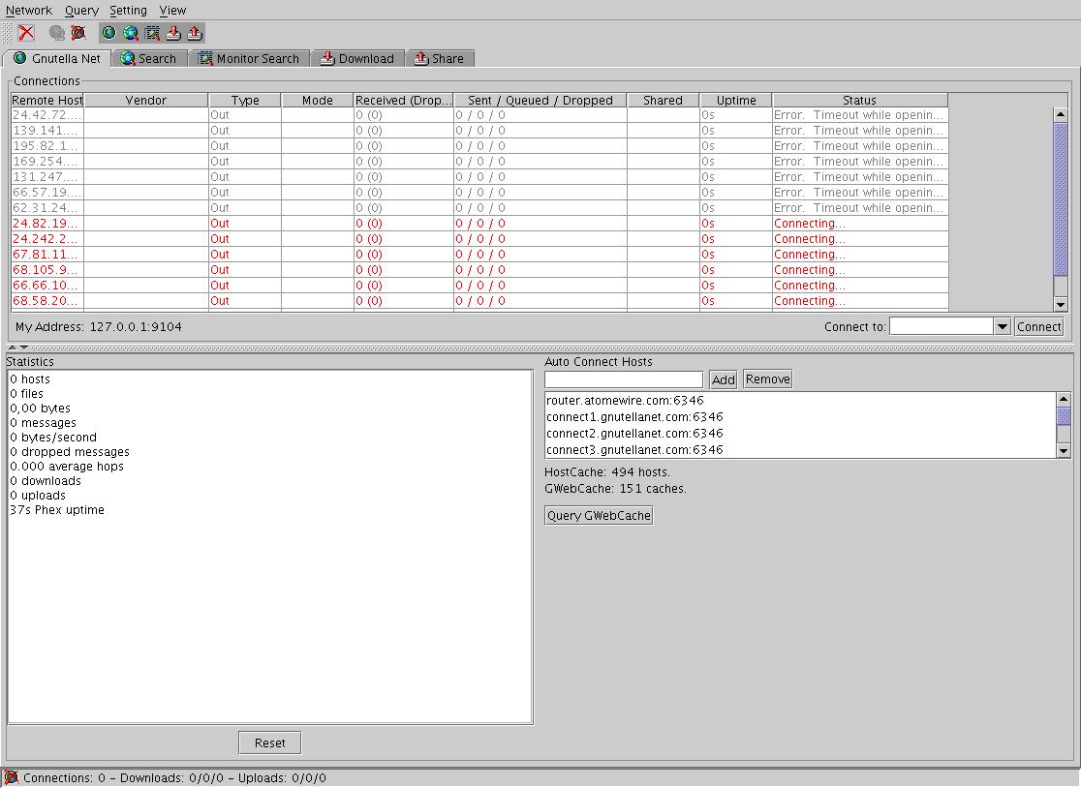Click auto connect list scrollbar up arrow
The height and width of the screenshot is (788, 1081).
(x=1063, y=399)
